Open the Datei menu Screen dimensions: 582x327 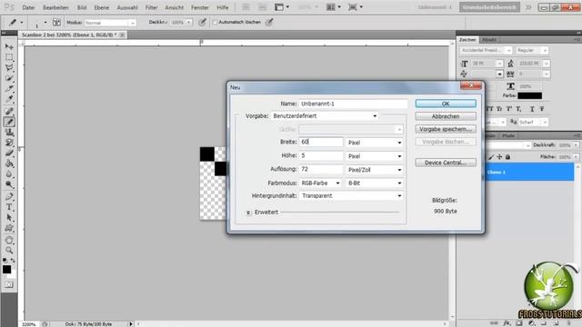[x=28, y=7]
